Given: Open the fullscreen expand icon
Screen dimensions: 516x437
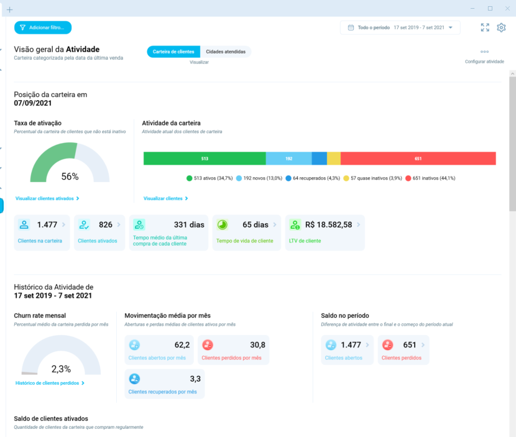Looking at the screenshot, I should (x=485, y=27).
